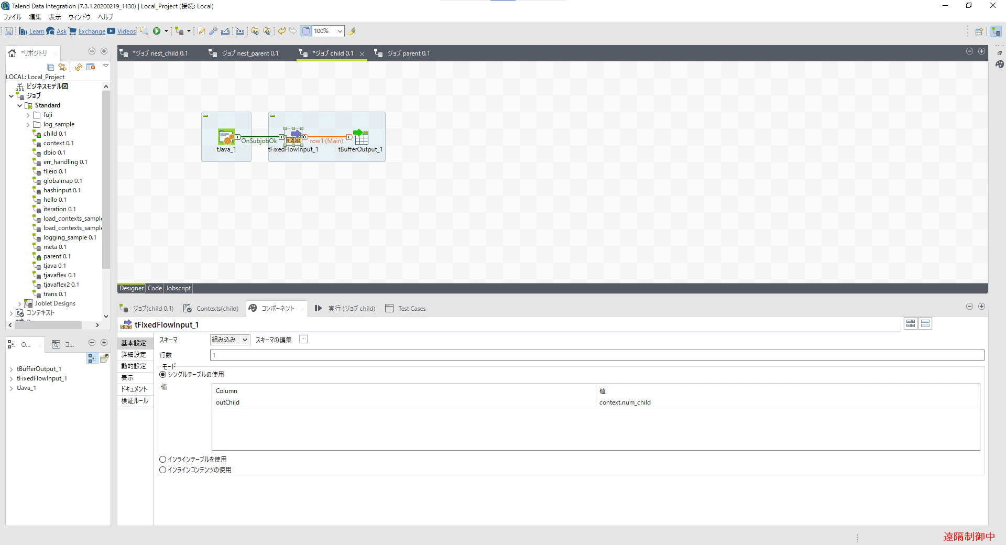Open the schema type dropdown
This screenshot has width=1006, height=545.
pos(230,340)
